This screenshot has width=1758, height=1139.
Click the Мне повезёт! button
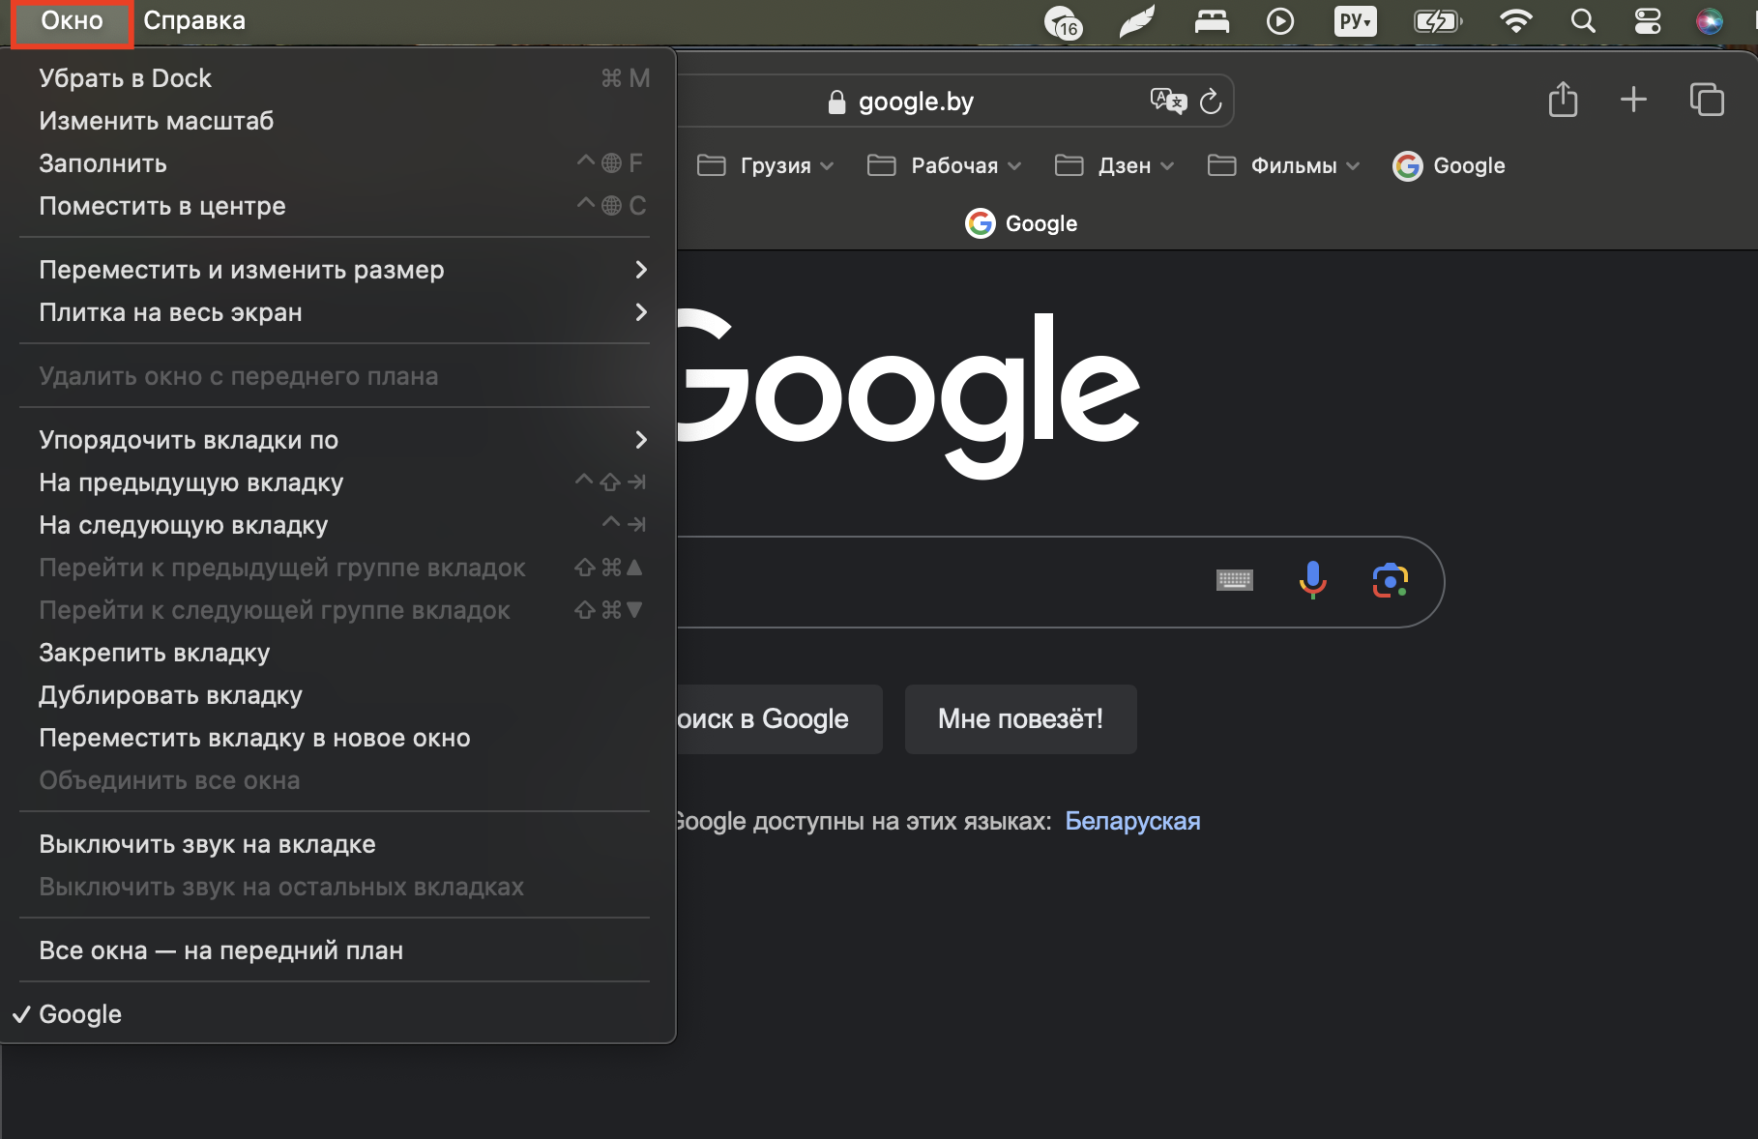point(1020,718)
